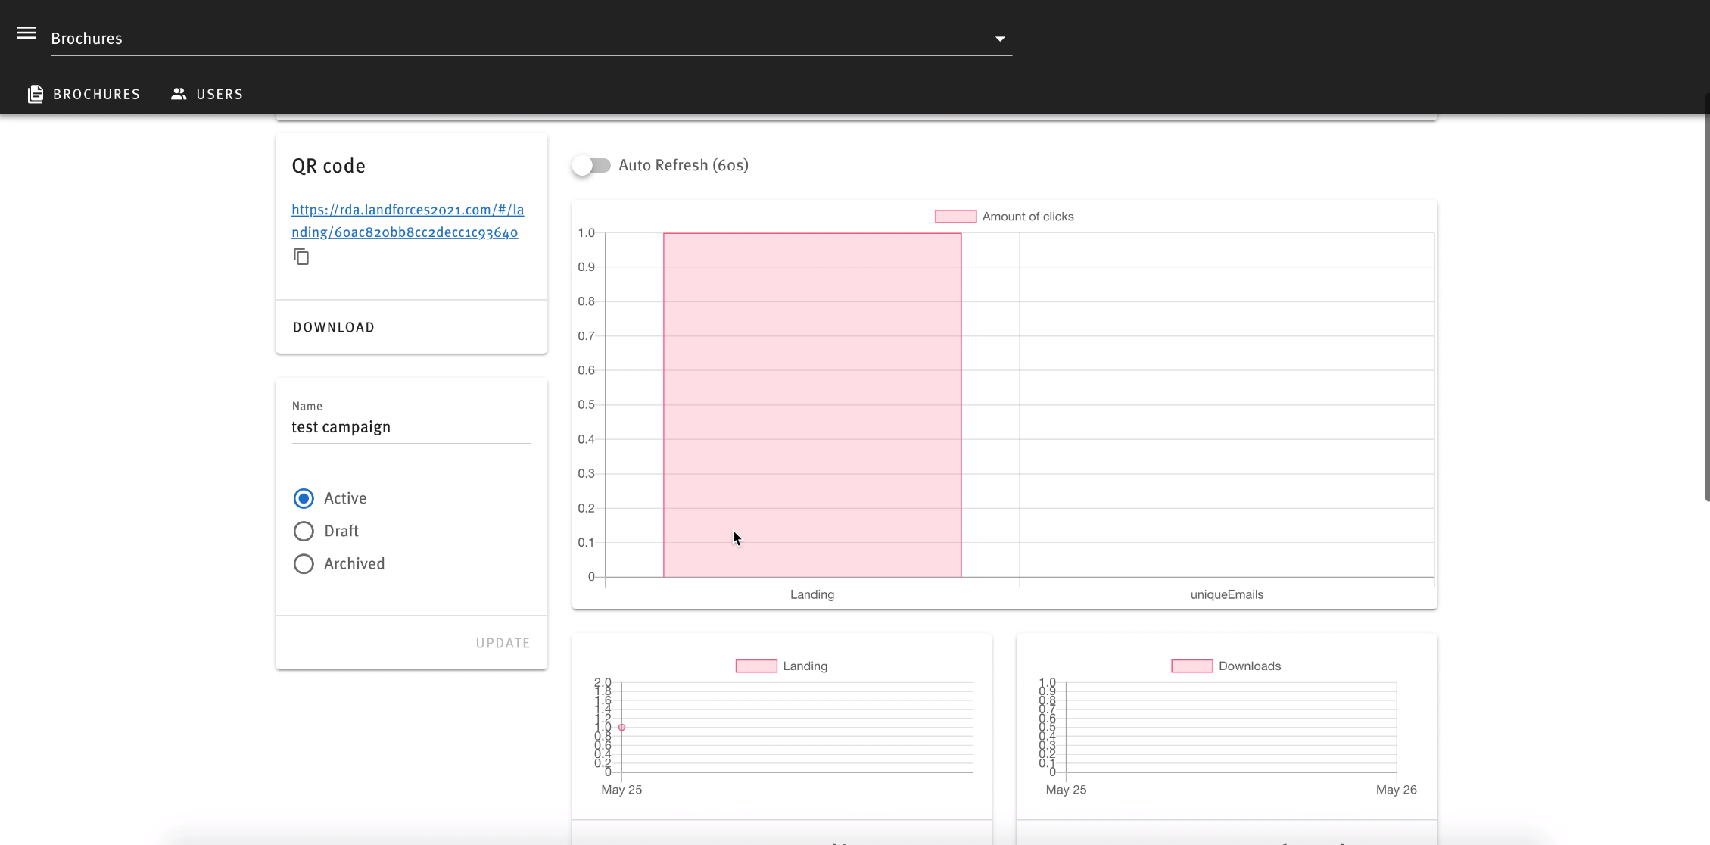Click the Brochures document icon

click(36, 94)
